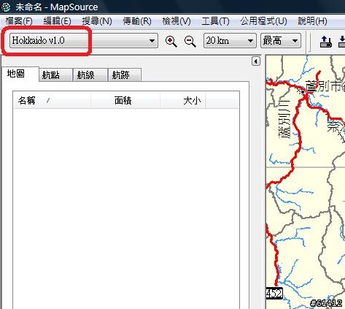
Task: Click the MapSource application icon in title bar
Action: 6,7
